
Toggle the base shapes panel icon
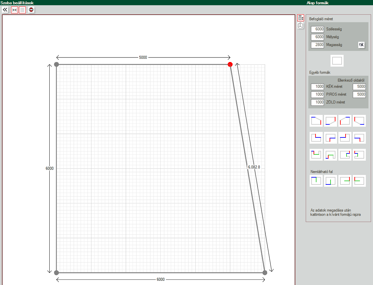point(300,18)
